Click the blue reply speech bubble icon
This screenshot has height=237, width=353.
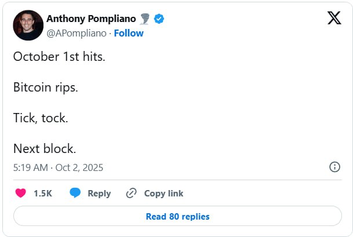click(75, 193)
